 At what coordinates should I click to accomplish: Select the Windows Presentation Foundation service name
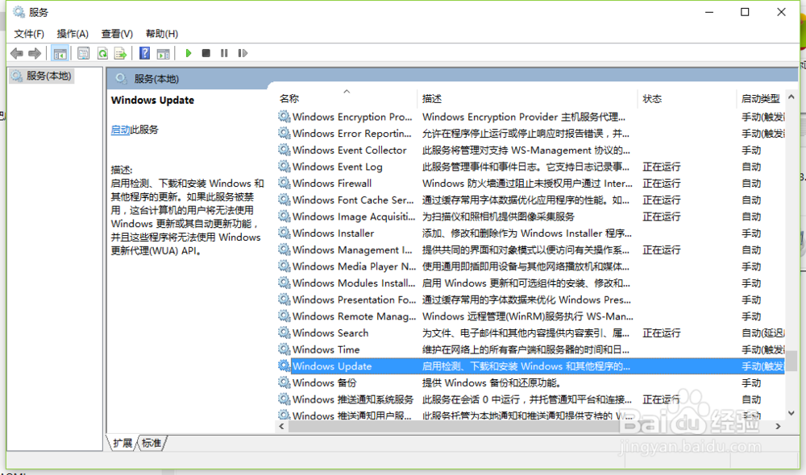coord(354,299)
